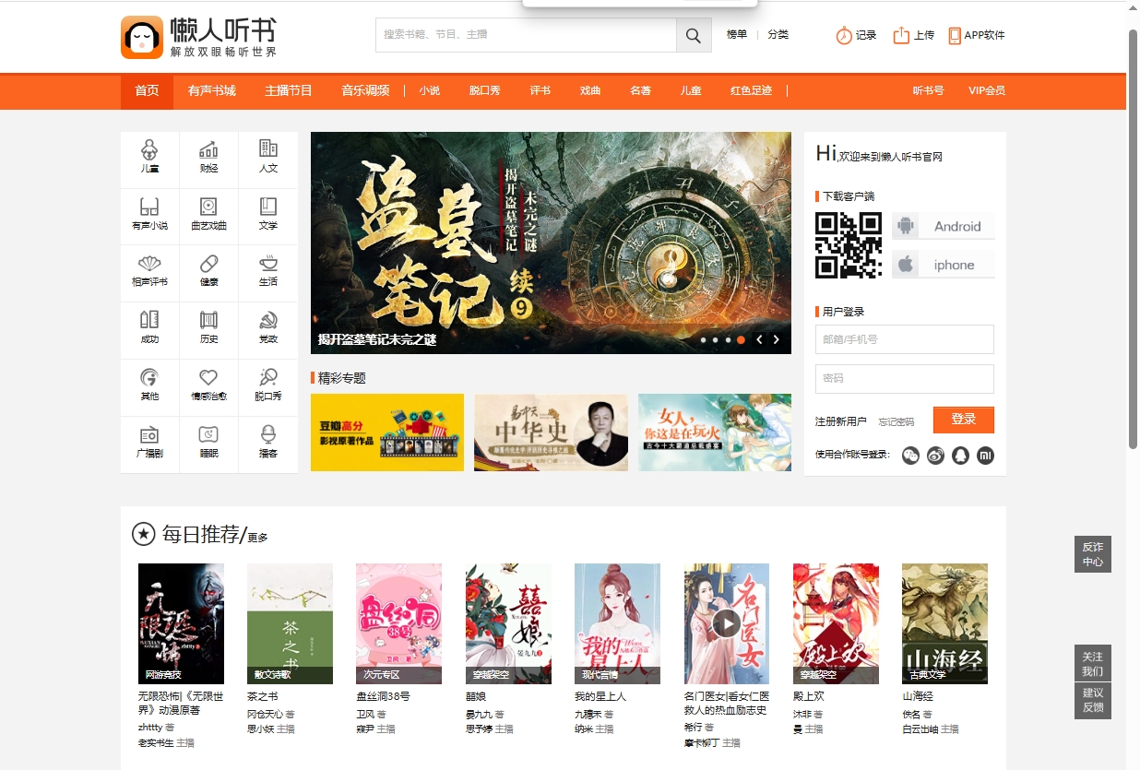
Task: Open 山海经 book cover
Action: pyautogui.click(x=944, y=623)
